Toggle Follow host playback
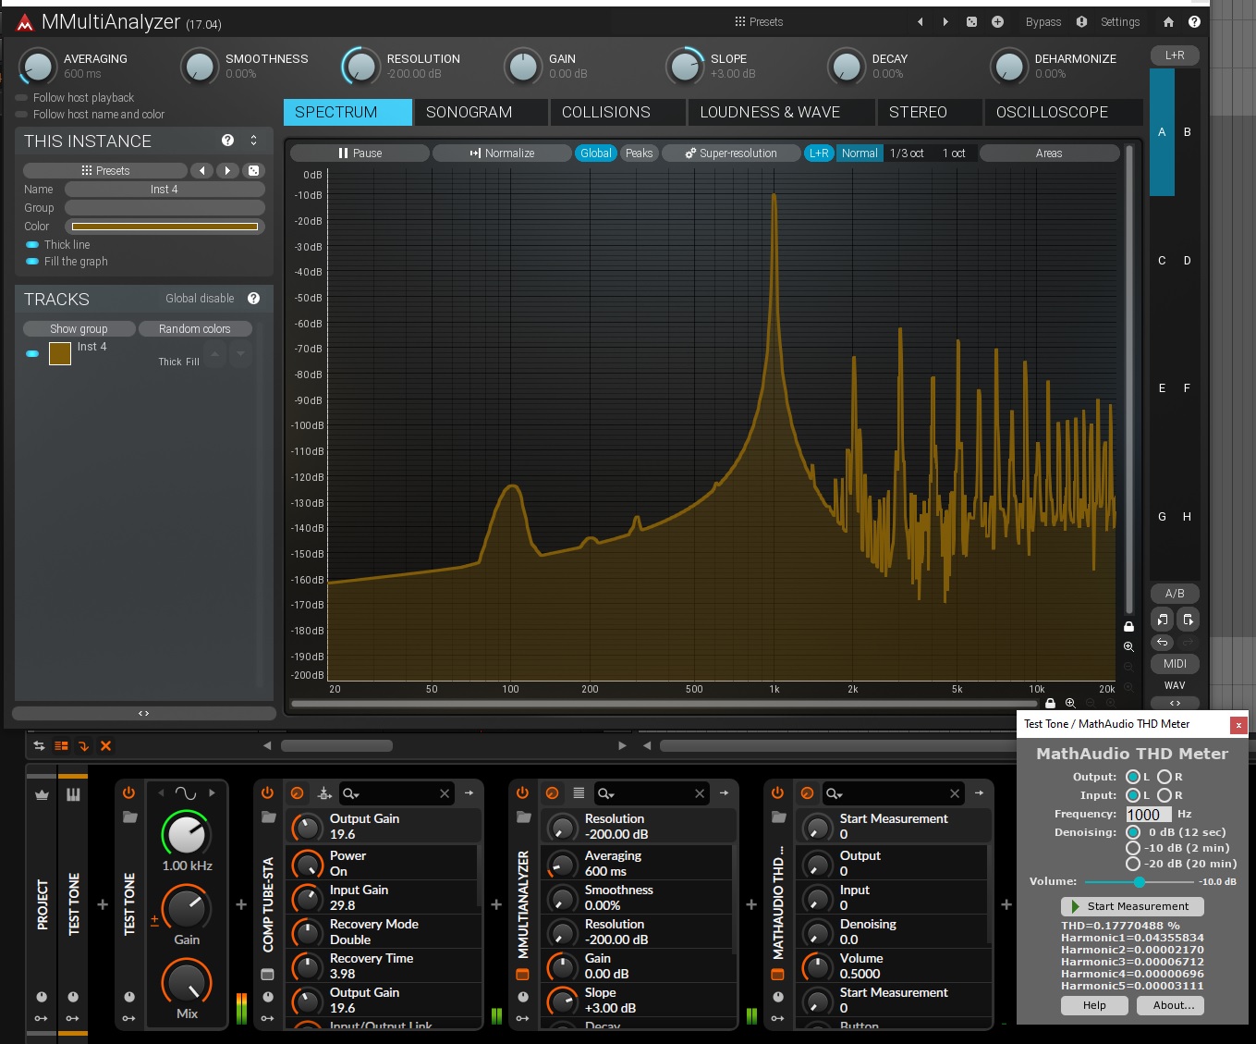Screen dimensions: 1256x1044 (x=20, y=97)
